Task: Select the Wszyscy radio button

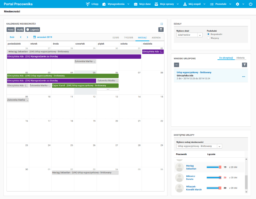Action: point(208,38)
